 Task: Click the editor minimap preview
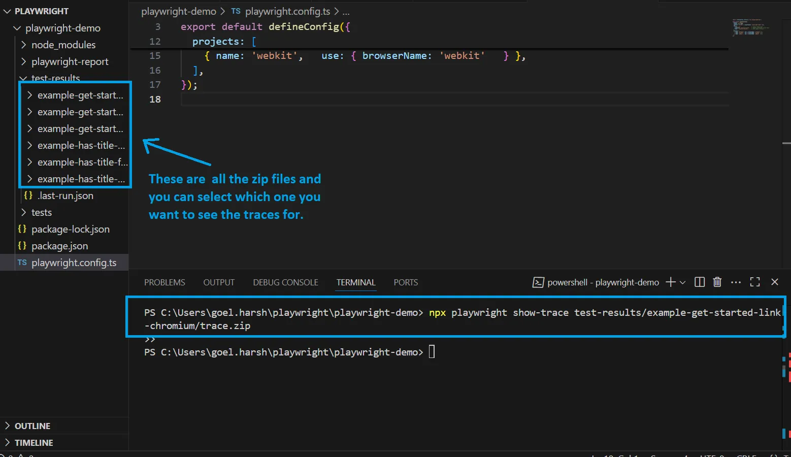(750, 27)
